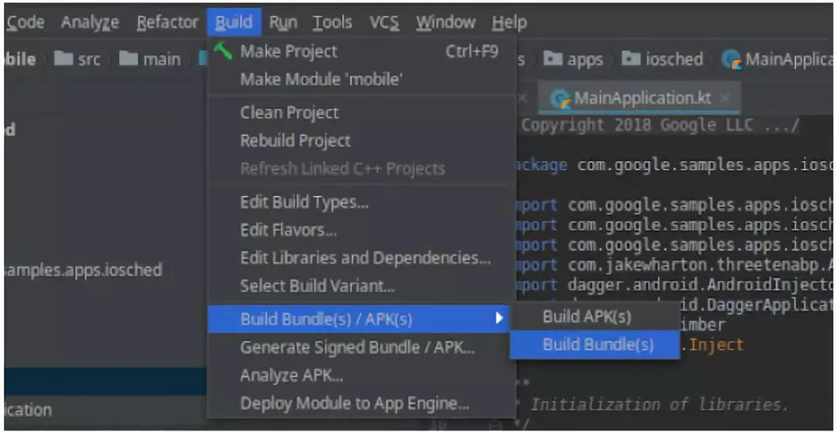Open Edit Flavors dialog

click(361, 231)
